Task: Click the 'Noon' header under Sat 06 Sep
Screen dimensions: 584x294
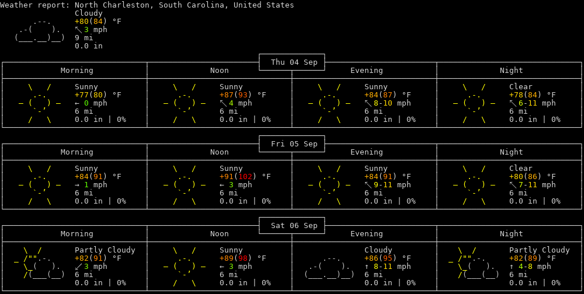Action: [220, 234]
